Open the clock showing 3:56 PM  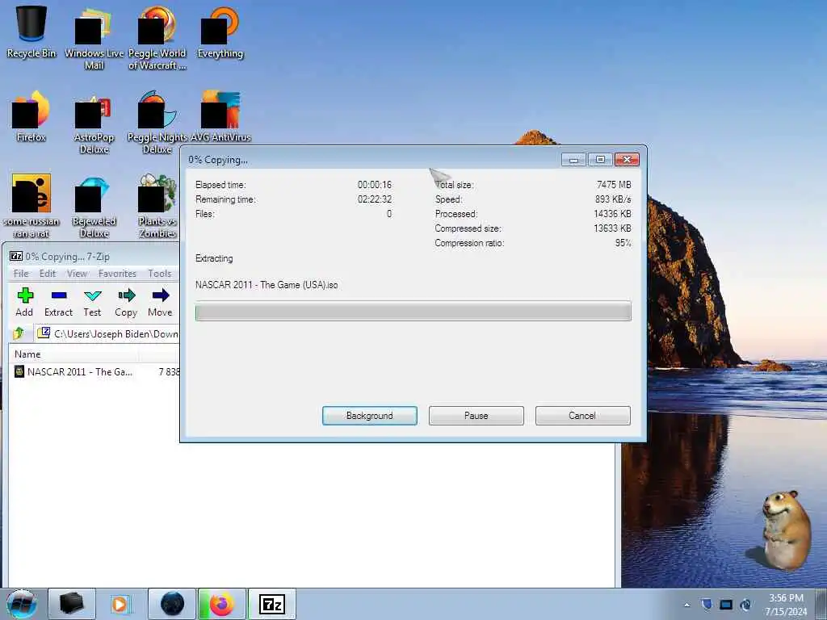tap(786, 604)
